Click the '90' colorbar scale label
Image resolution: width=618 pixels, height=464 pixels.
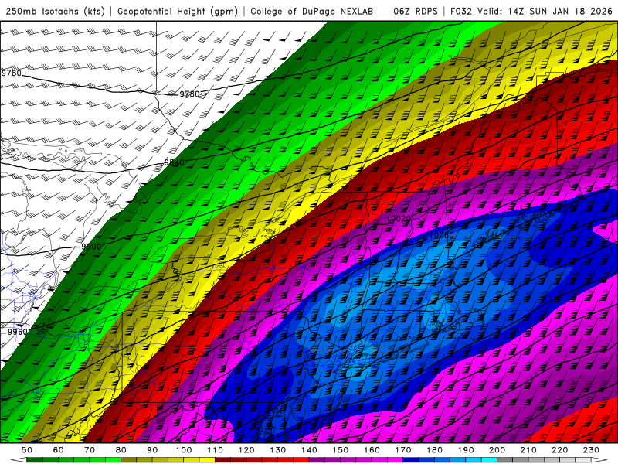point(152,450)
